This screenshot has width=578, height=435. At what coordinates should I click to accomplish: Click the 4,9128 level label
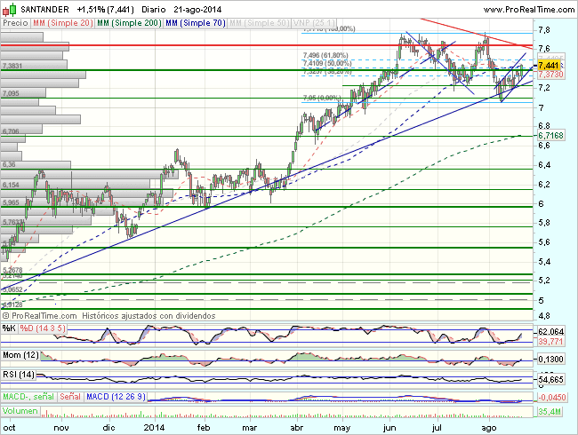tap(12, 304)
